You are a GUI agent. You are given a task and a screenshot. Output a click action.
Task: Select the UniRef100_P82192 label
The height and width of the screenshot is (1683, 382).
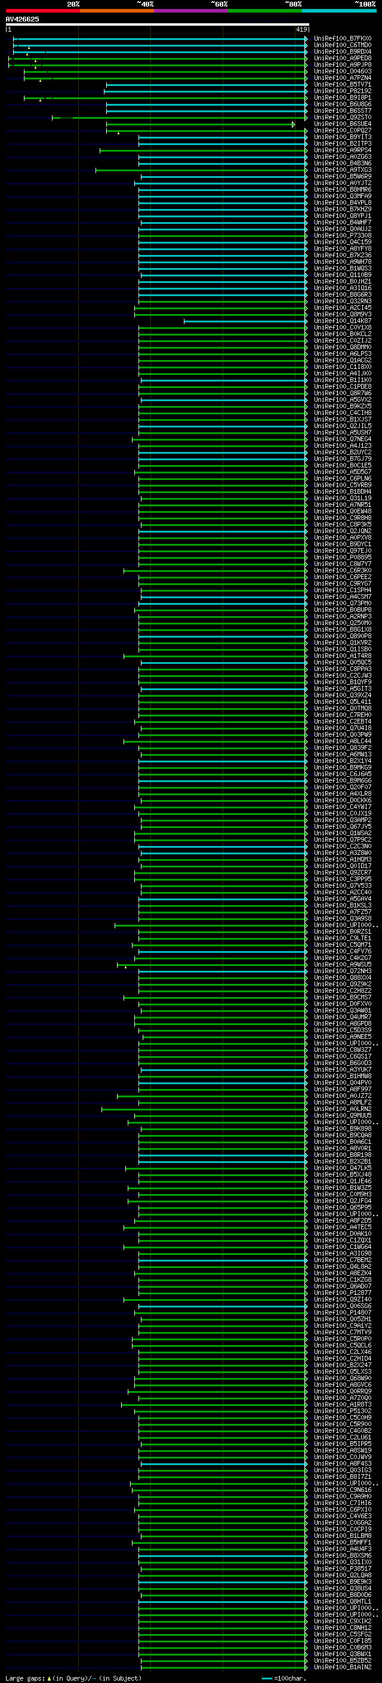(x=343, y=91)
